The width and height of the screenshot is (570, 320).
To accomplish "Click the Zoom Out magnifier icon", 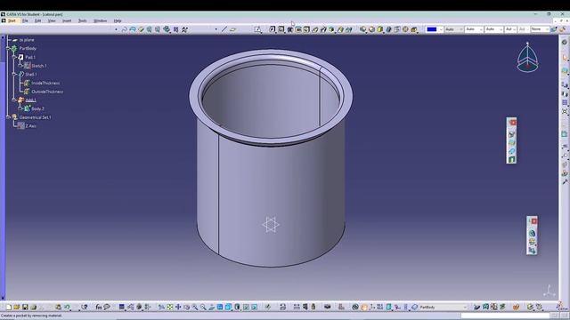I will point(203,308).
